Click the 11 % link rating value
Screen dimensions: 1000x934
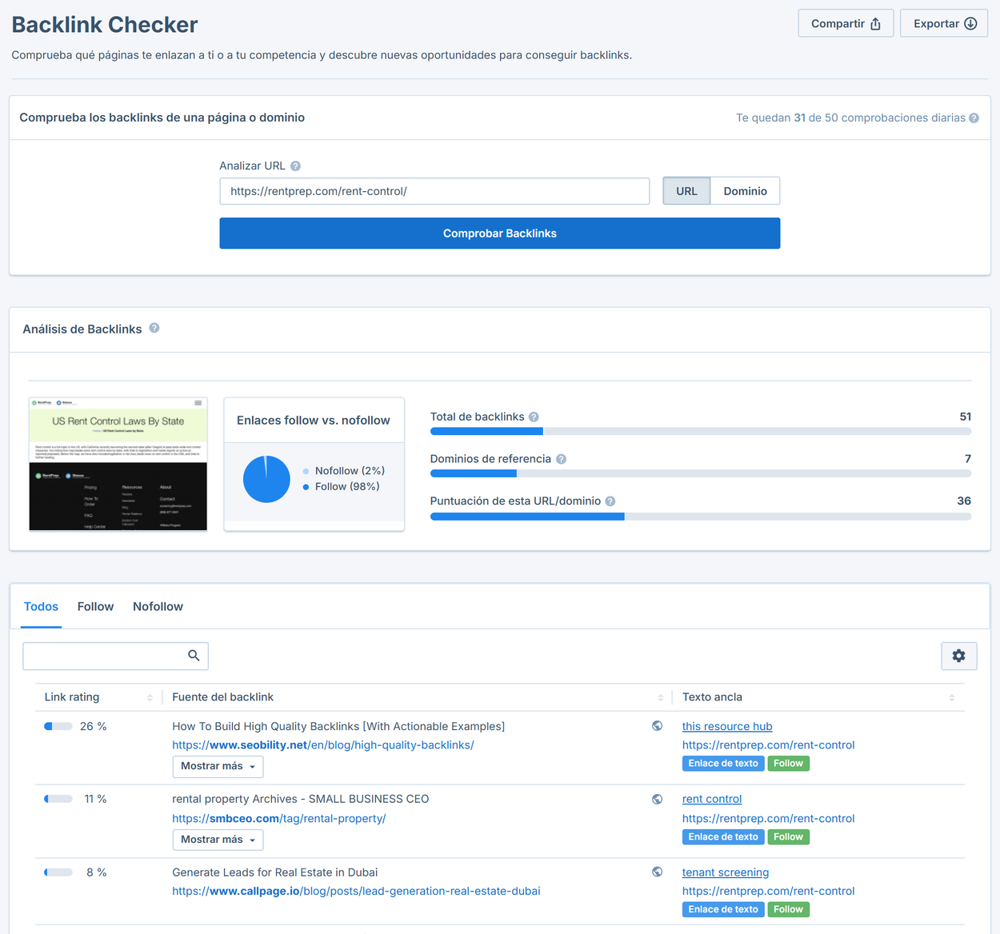[95, 799]
